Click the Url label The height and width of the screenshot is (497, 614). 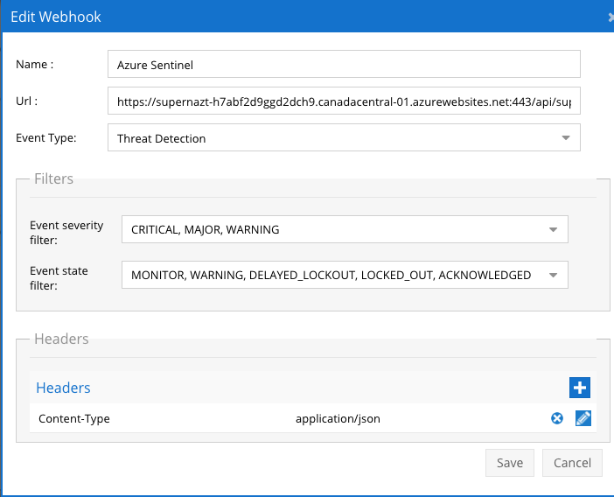tap(27, 101)
